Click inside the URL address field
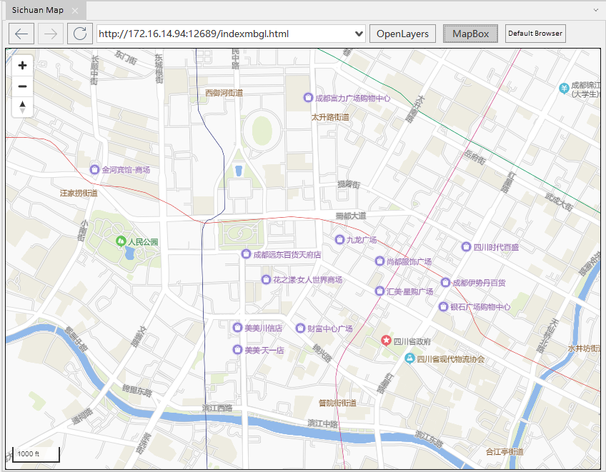606x472 pixels. point(222,34)
